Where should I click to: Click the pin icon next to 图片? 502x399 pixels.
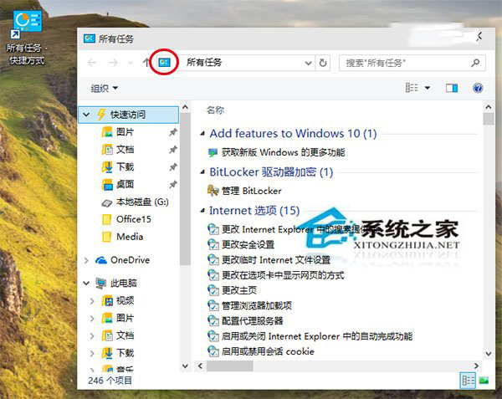click(x=173, y=132)
